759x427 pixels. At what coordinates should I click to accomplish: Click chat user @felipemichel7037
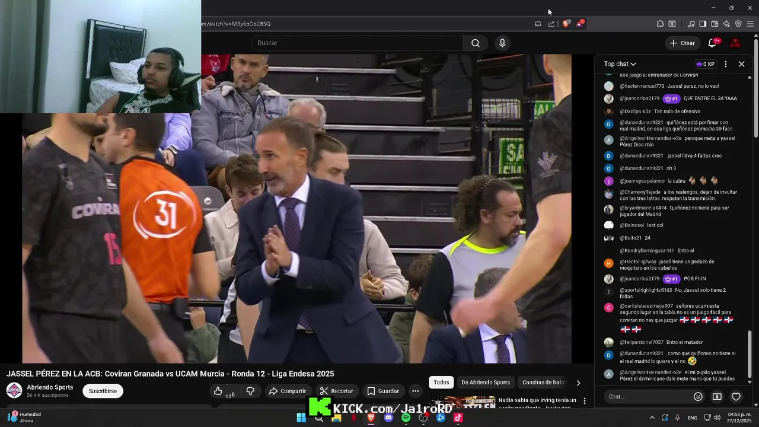[x=642, y=342]
